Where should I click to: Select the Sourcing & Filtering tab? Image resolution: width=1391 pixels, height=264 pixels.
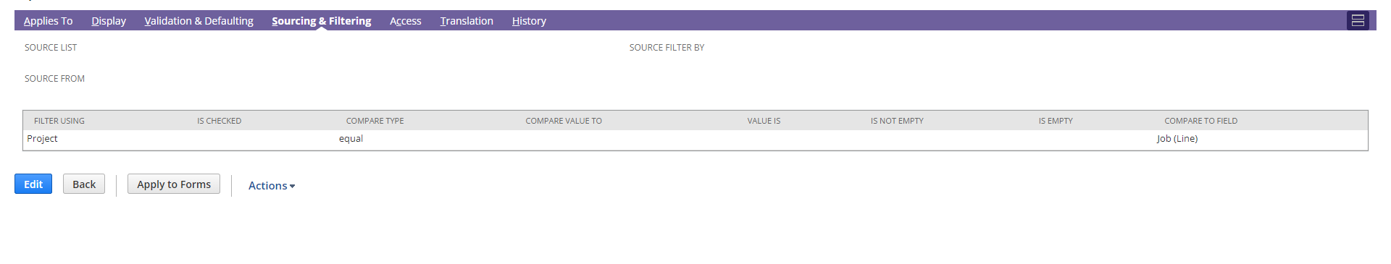pyautogui.click(x=322, y=21)
